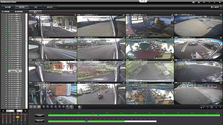This screenshot has height=125, width=223.
Task: Select the second radio button above channel list
Action: [x=16, y=12]
